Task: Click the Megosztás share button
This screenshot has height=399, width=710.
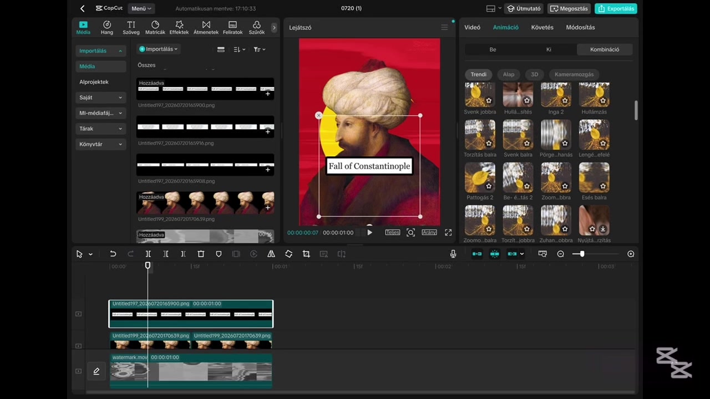Action: pyautogui.click(x=569, y=8)
